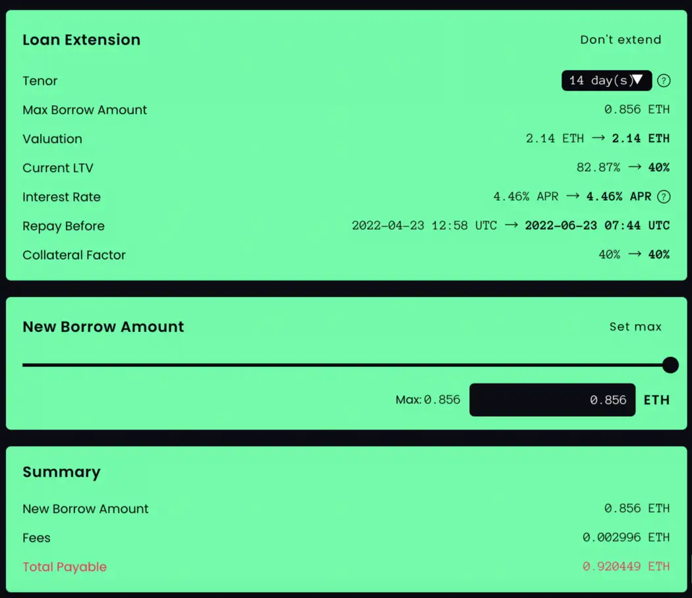Click the Loan Extension heading
The width and height of the screenshot is (692, 598).
pyautogui.click(x=81, y=40)
